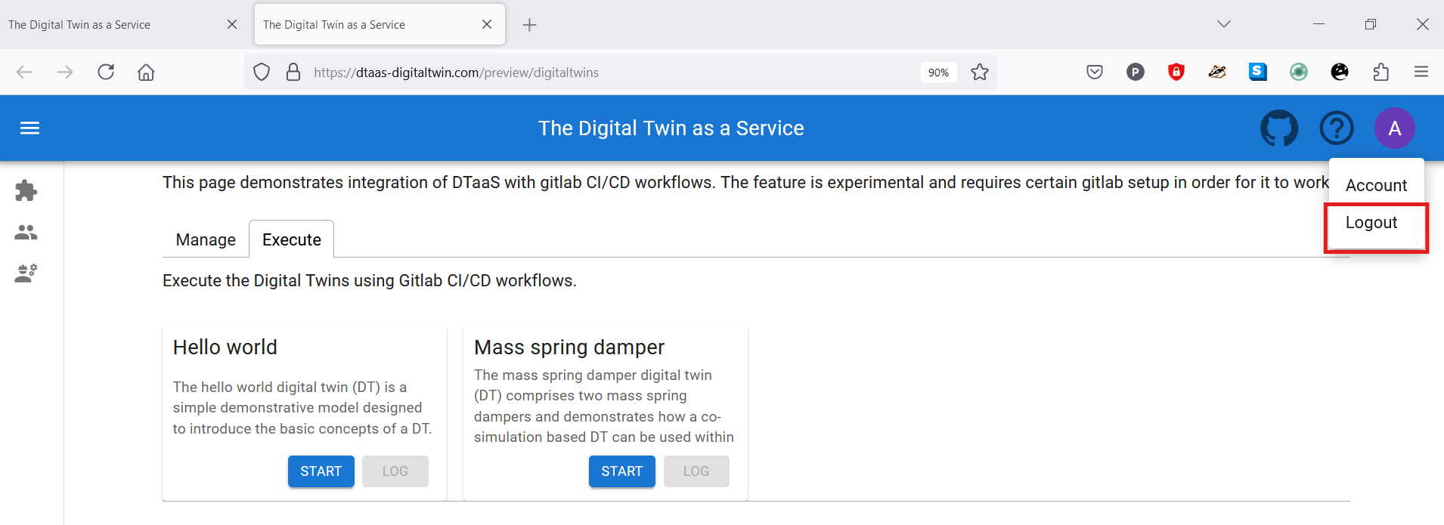Open the browser extensions puzzle icon

point(1380,73)
